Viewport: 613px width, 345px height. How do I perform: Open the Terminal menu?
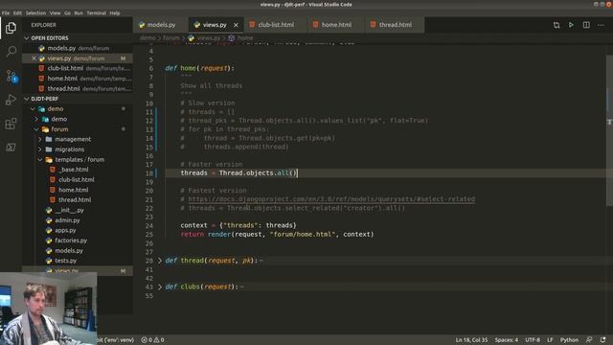tap(96, 12)
